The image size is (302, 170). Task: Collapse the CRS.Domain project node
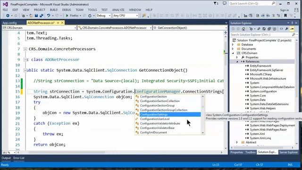233,53
